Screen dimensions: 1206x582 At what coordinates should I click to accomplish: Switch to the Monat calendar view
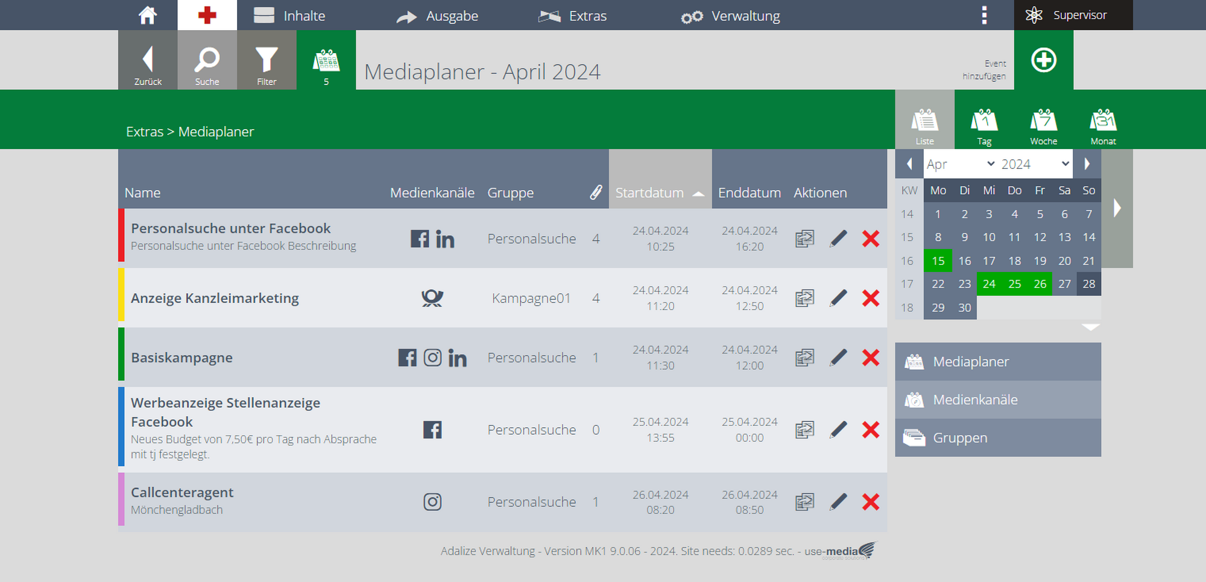(1103, 126)
